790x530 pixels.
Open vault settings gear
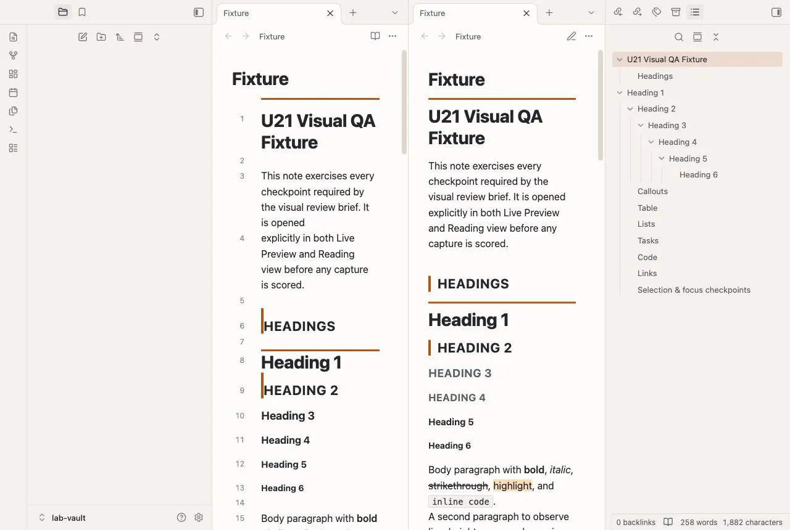click(199, 518)
